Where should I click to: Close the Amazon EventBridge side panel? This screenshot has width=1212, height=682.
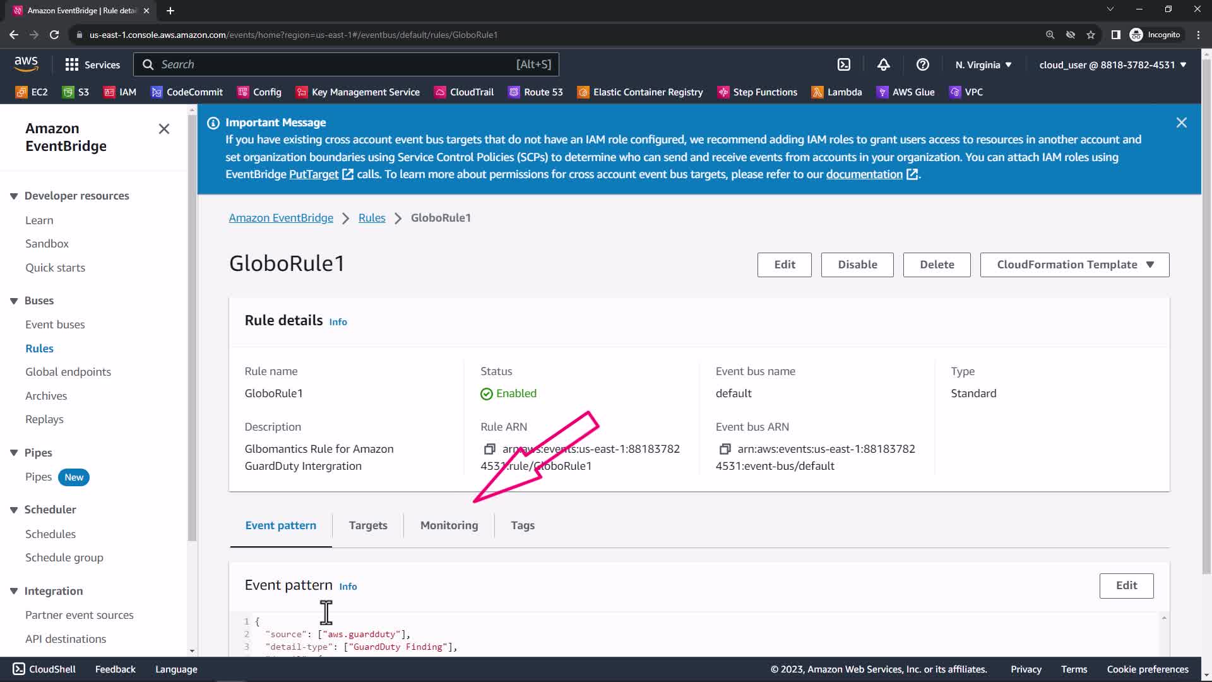pyautogui.click(x=164, y=129)
